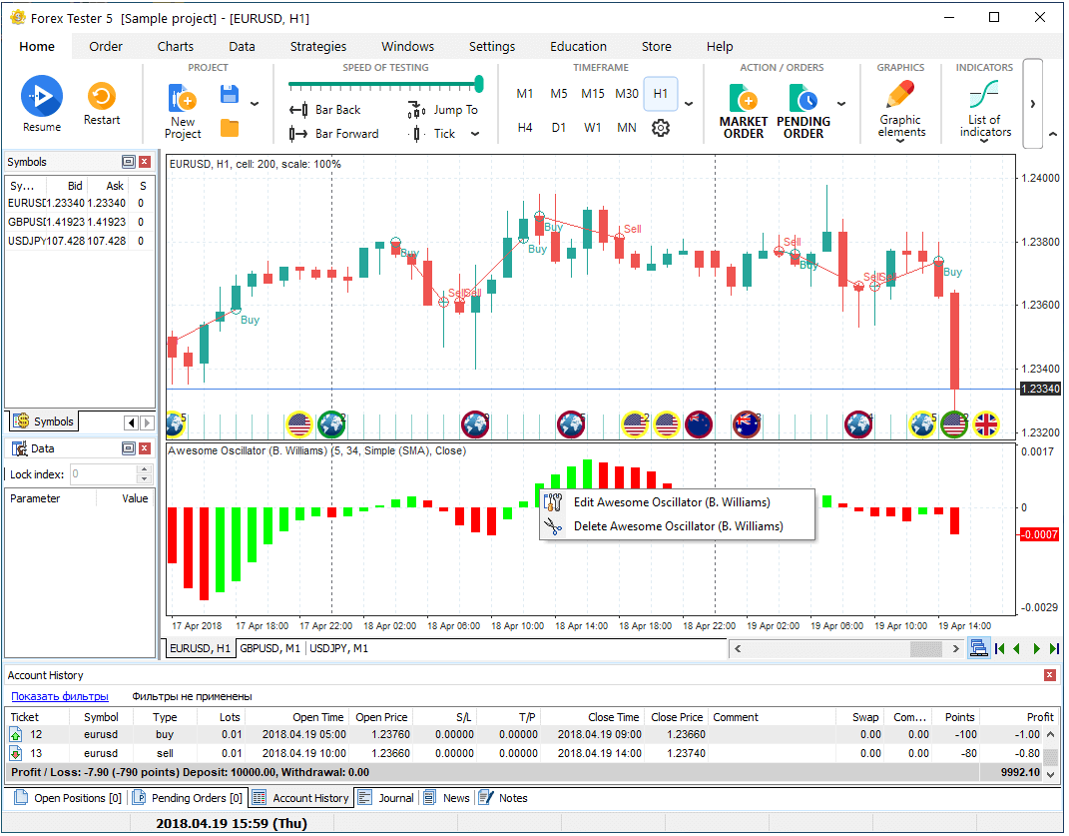Click Jump To in testing controls
The height and width of the screenshot is (836, 1069).
(443, 110)
